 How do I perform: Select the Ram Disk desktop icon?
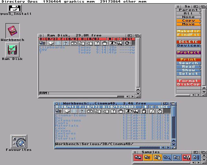coord(12,50)
